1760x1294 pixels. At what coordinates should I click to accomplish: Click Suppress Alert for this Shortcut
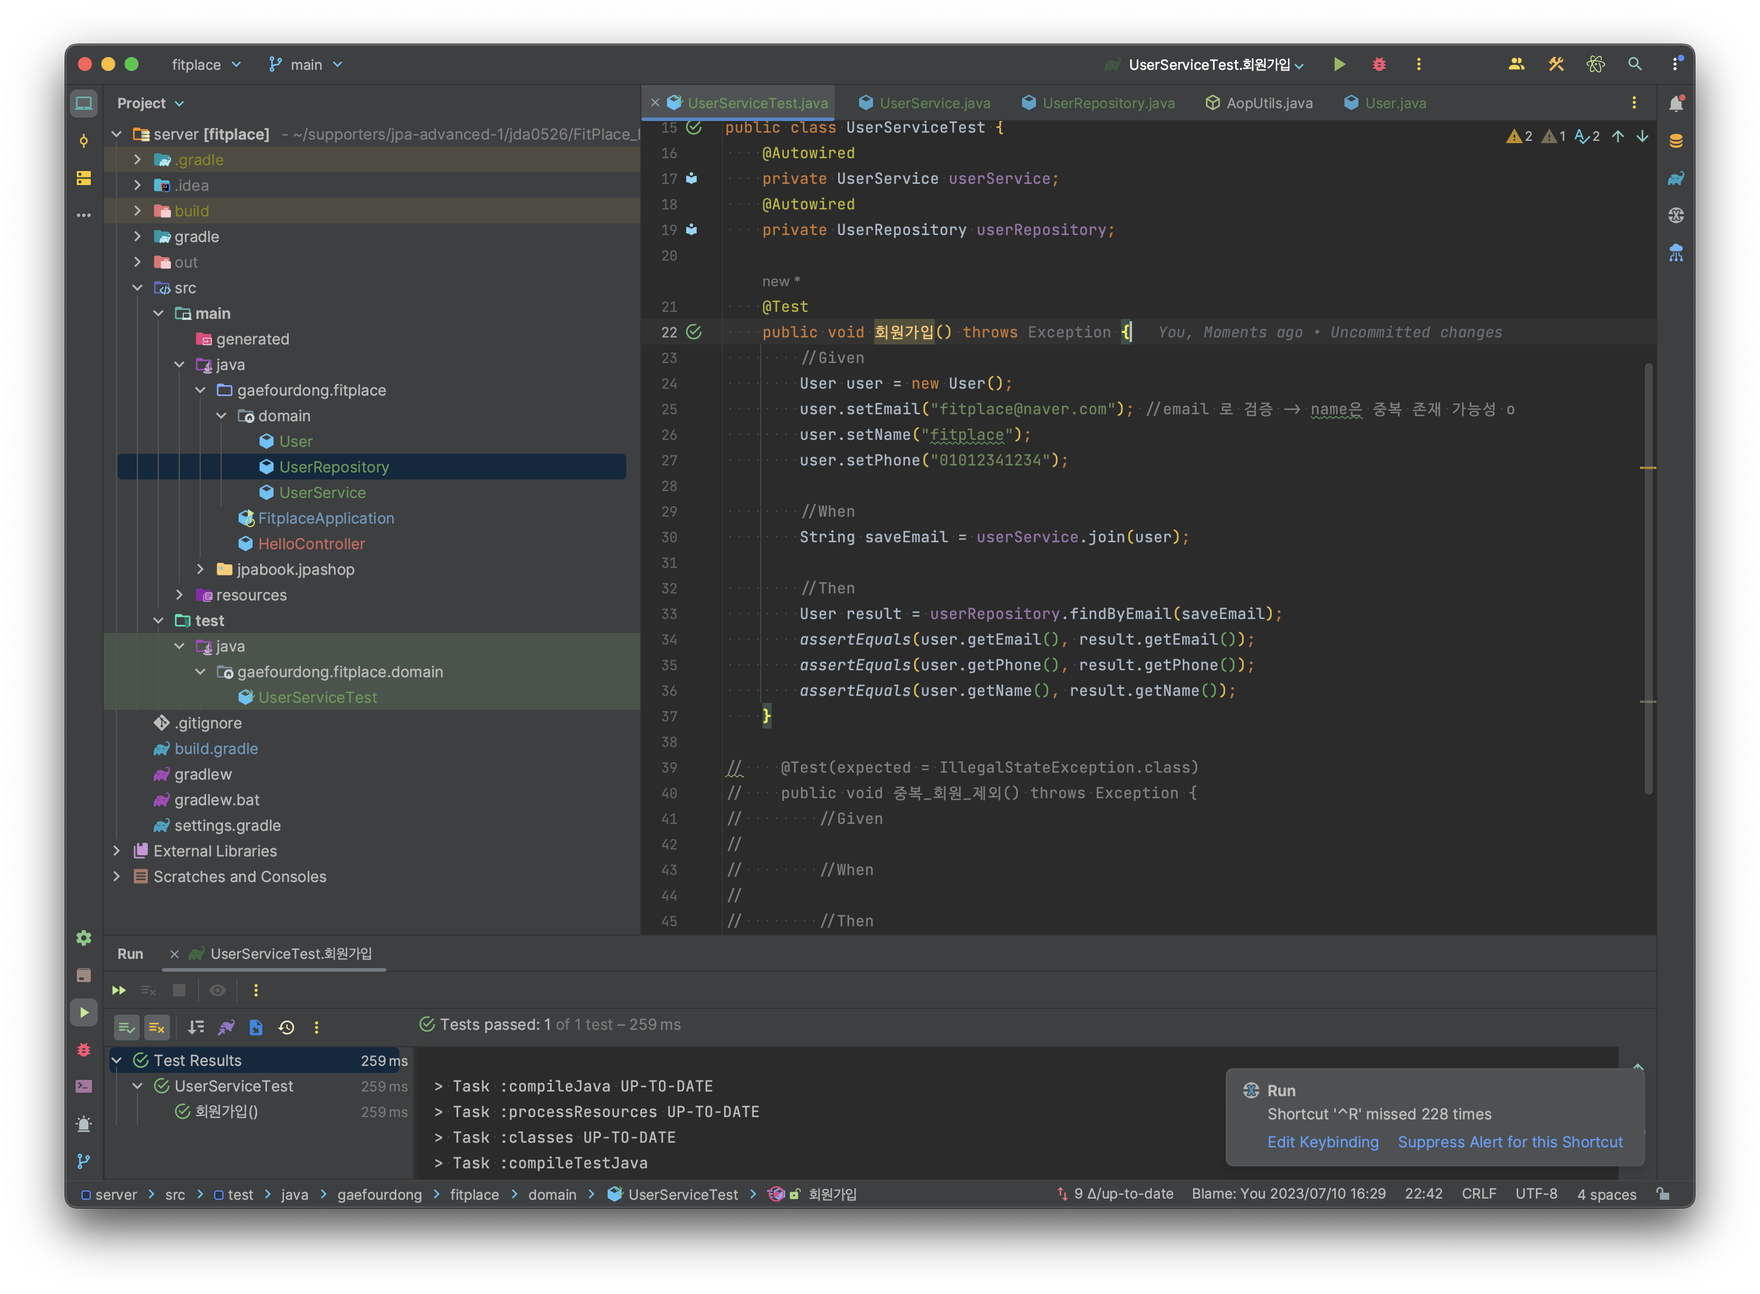(x=1510, y=1142)
